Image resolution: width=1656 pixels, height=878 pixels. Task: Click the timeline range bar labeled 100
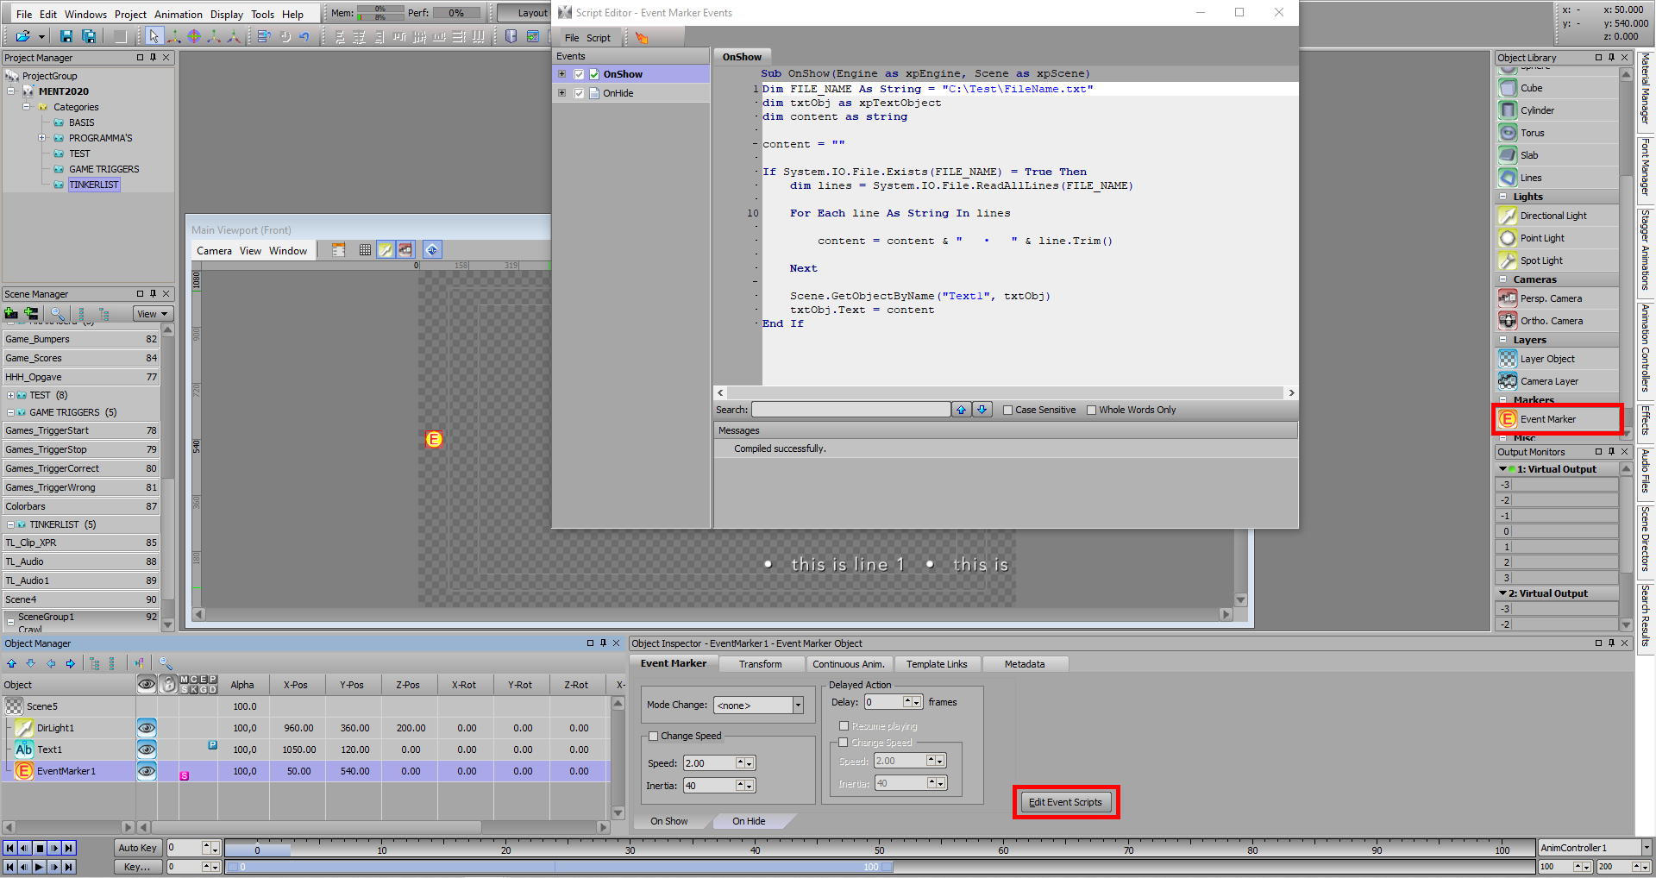(x=559, y=867)
